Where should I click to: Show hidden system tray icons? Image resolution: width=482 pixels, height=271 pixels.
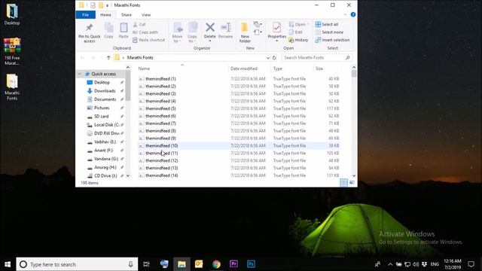390,264
